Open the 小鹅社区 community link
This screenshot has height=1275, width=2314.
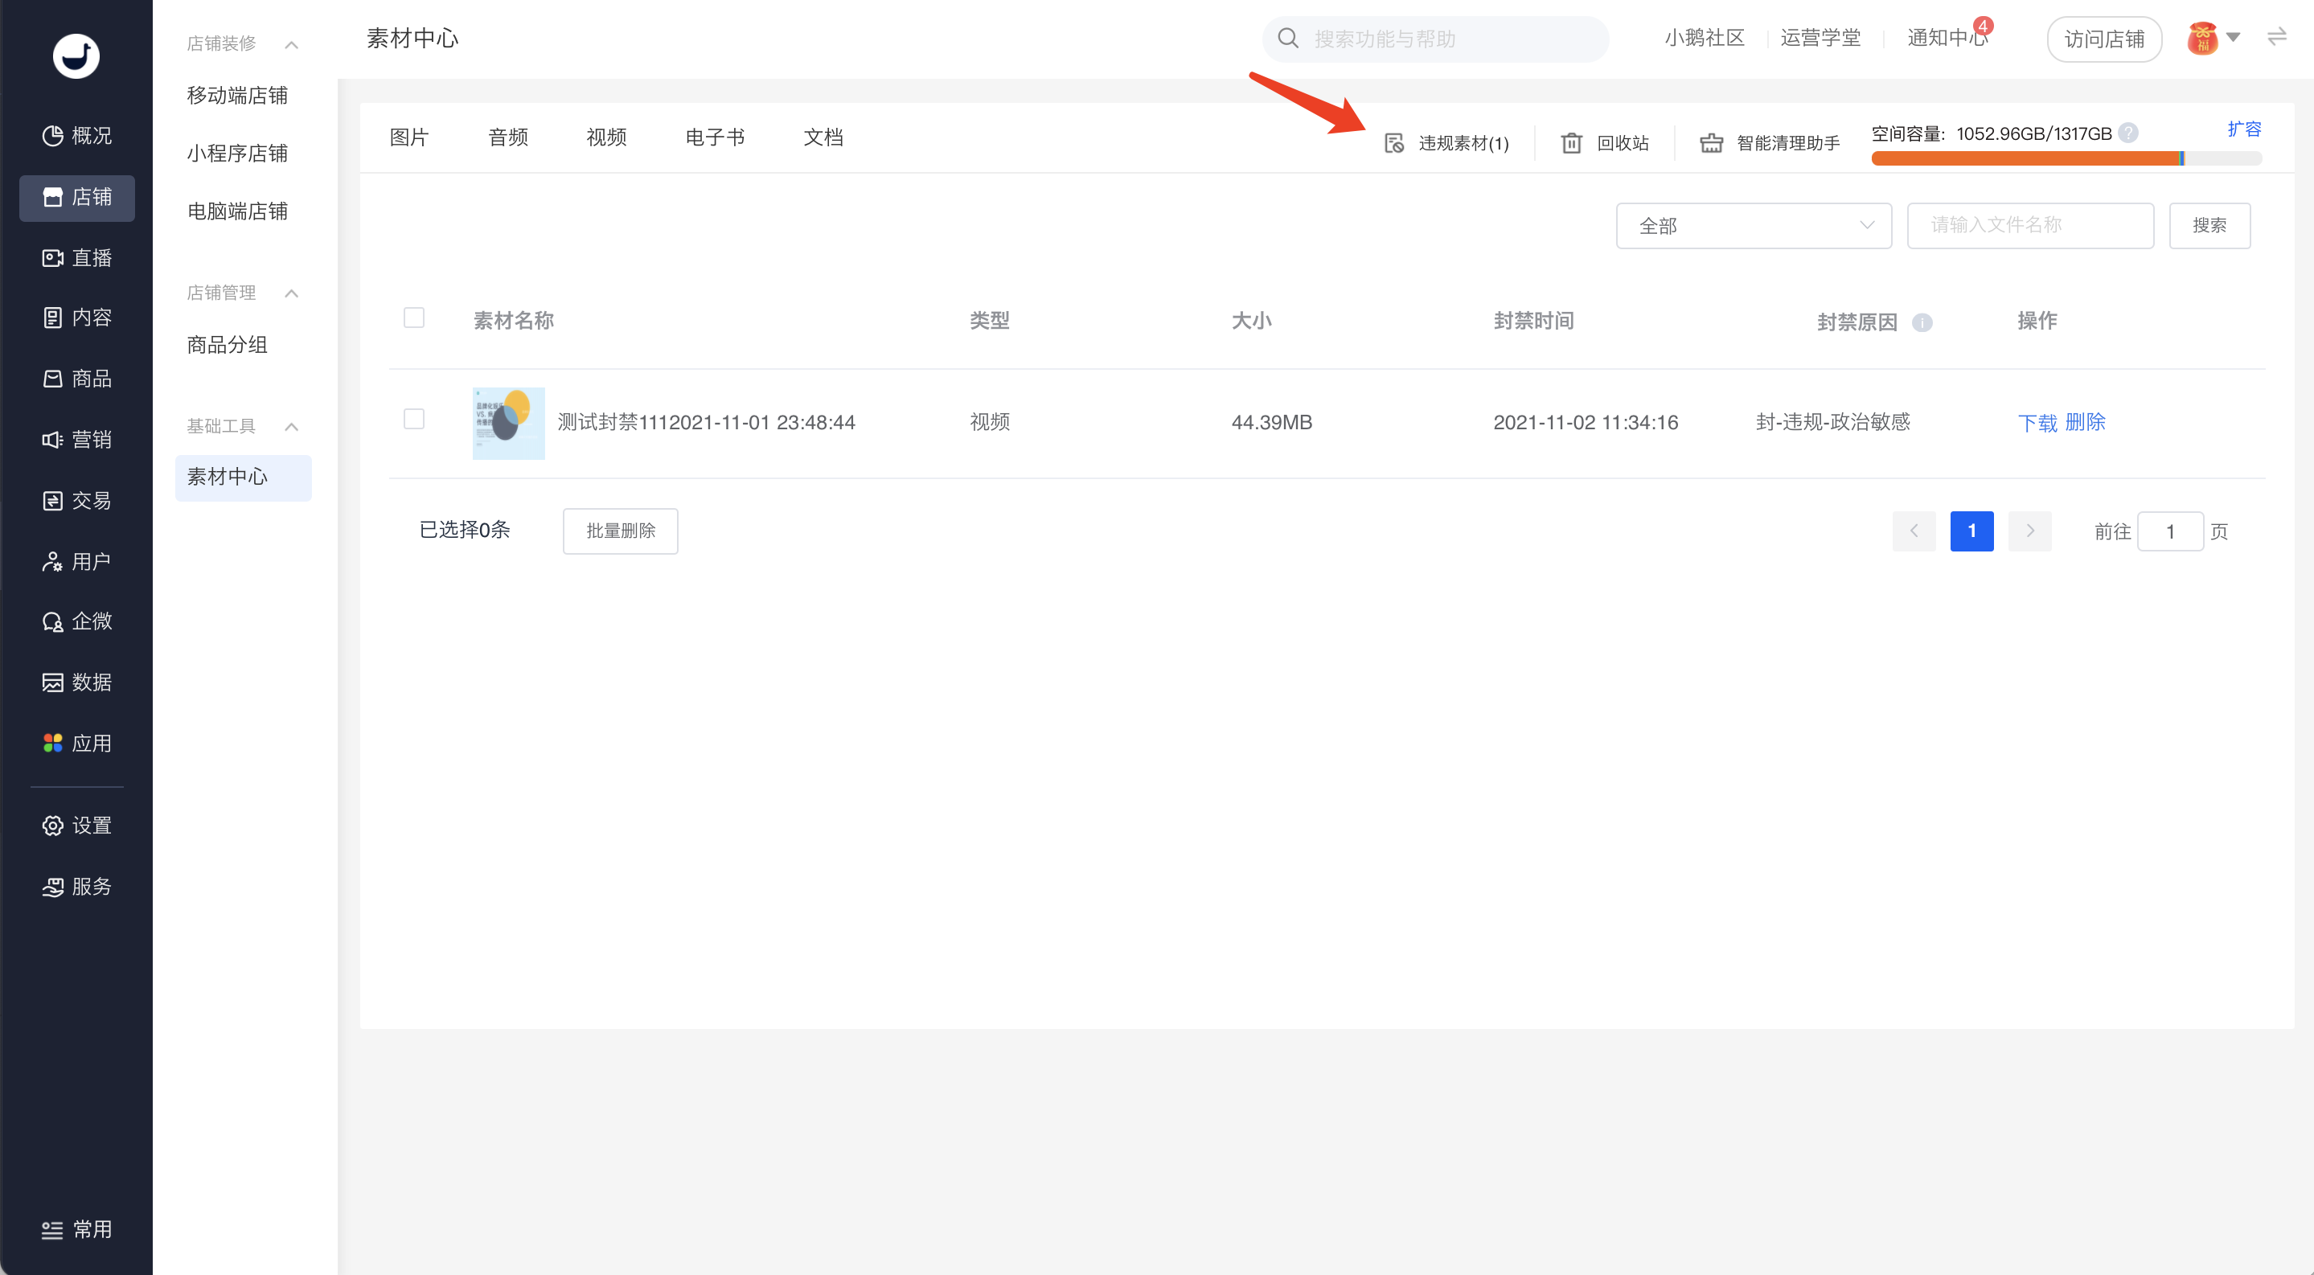pos(1704,38)
